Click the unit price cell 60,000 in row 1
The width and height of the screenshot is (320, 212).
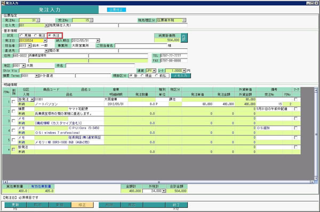tap(197, 104)
